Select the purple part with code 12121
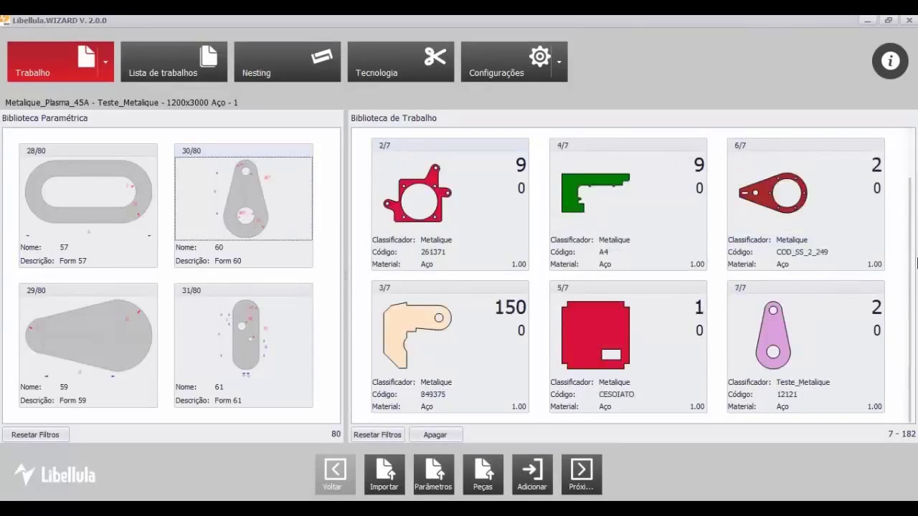Screen dimensions: 918x516 tap(773, 335)
